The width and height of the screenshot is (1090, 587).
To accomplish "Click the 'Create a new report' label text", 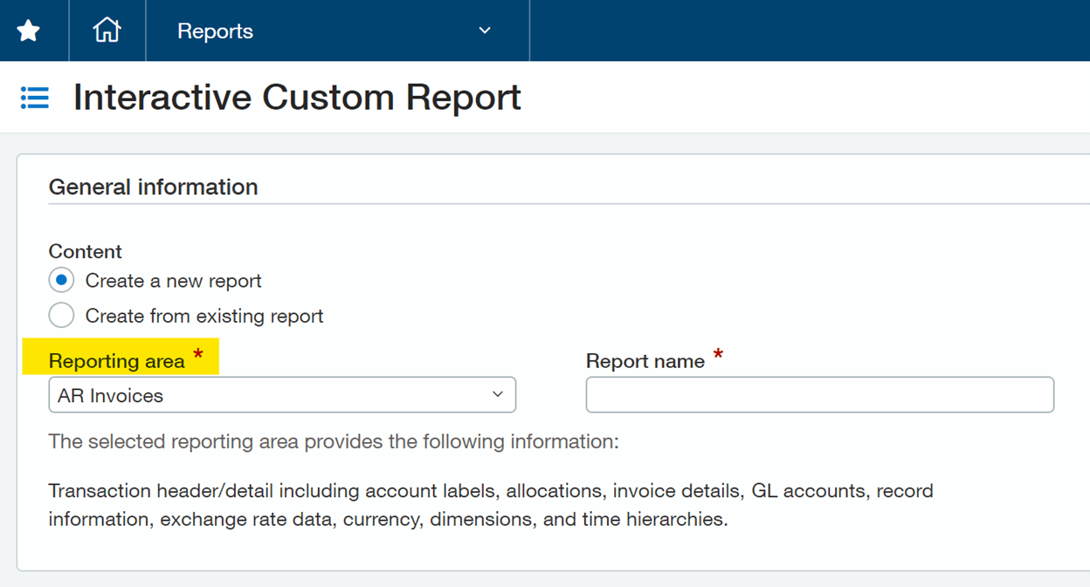I will 173,281.
